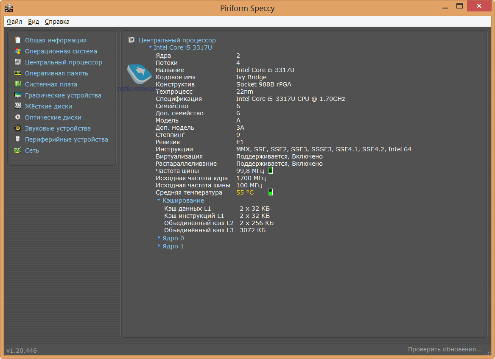Click the hard drive icon for Жёсткие диски
This screenshot has height=359, width=495.
18,106
